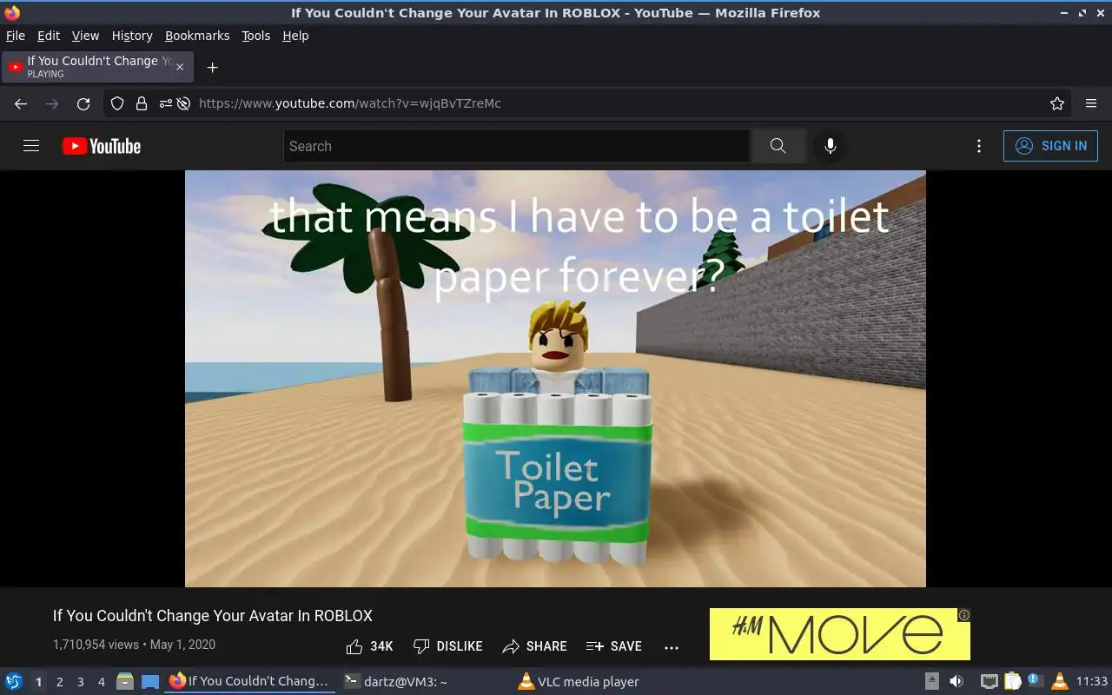
Task: Open YouTube settings three-dot menu
Action: 979,146
